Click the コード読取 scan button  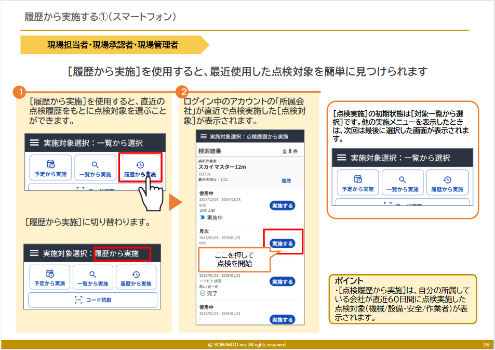point(92,300)
